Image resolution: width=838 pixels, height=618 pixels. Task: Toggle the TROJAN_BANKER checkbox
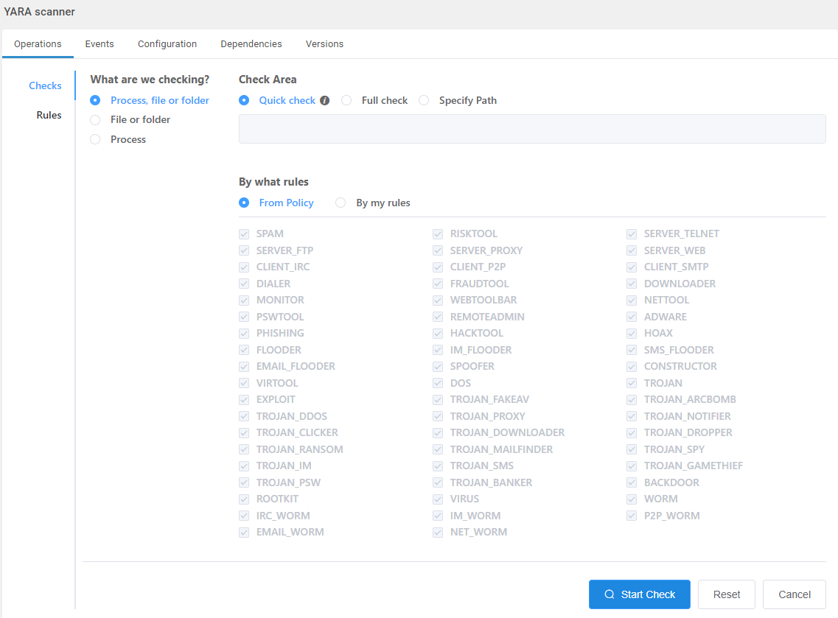click(438, 482)
